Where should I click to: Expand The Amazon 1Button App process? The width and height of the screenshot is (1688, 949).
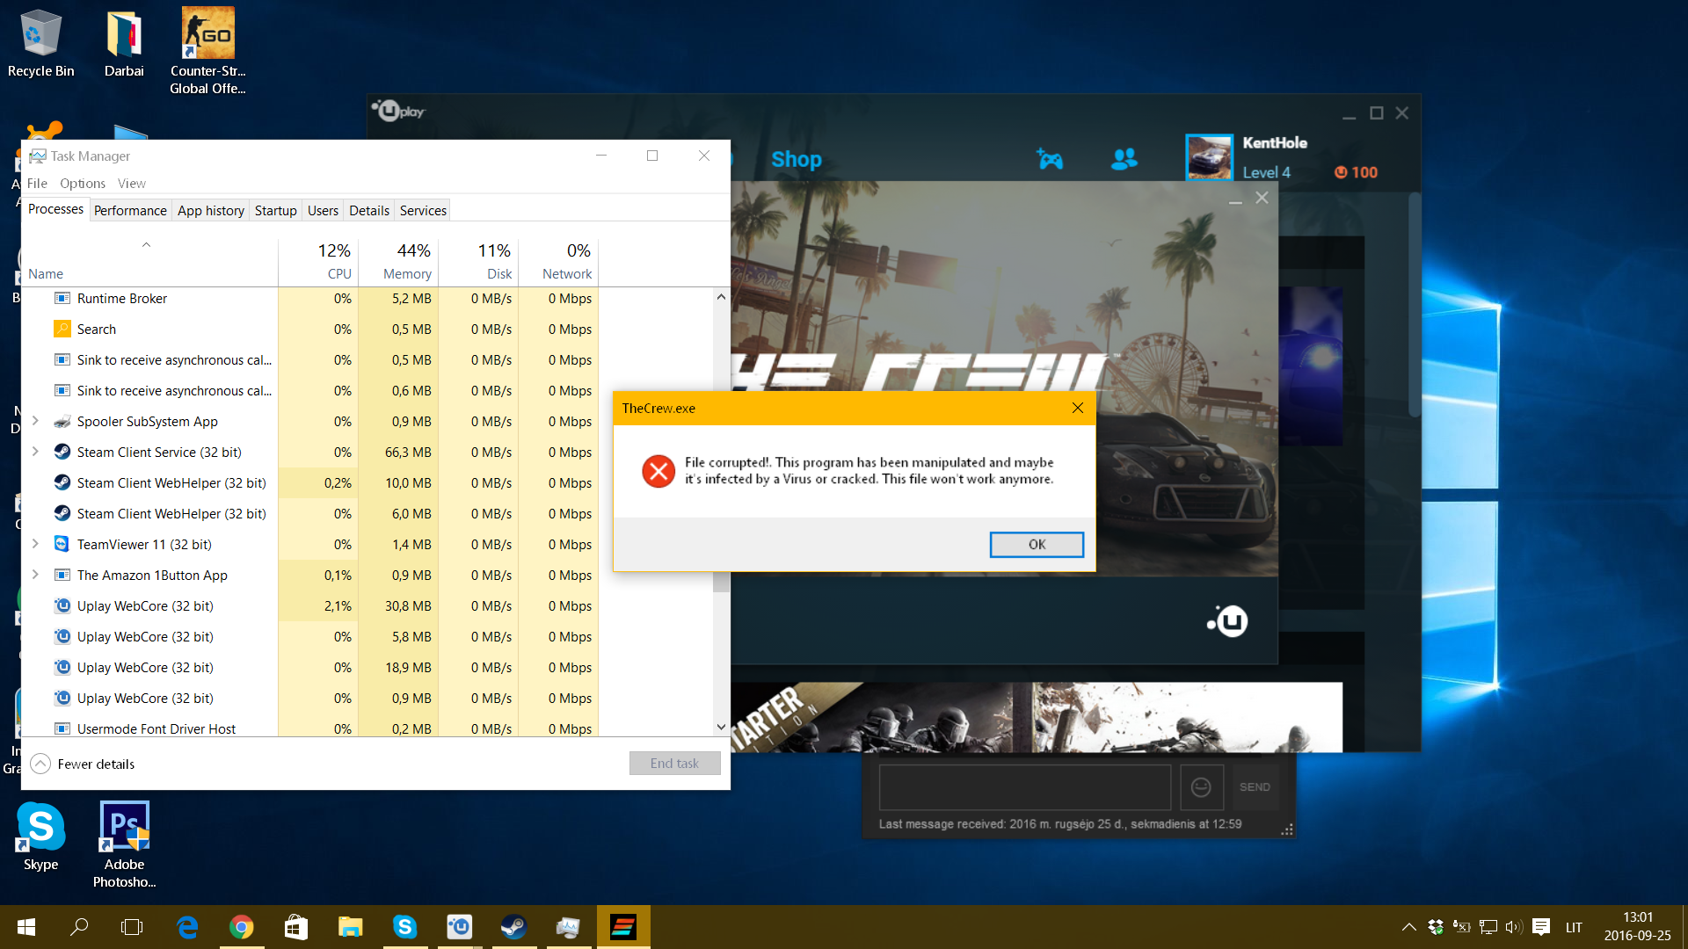35,575
